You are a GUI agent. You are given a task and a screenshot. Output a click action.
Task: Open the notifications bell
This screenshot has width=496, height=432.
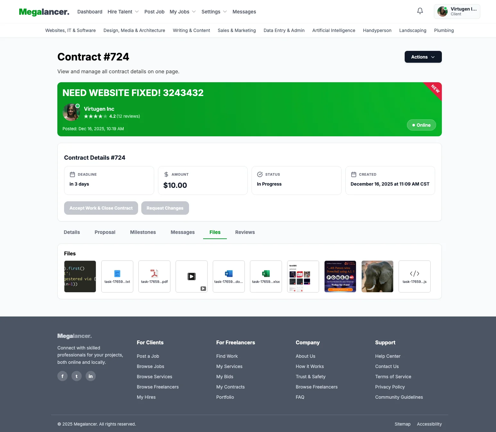tap(420, 11)
